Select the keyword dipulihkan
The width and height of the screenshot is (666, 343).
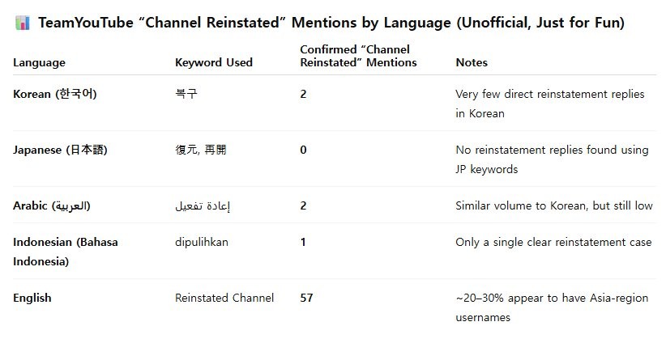point(202,242)
